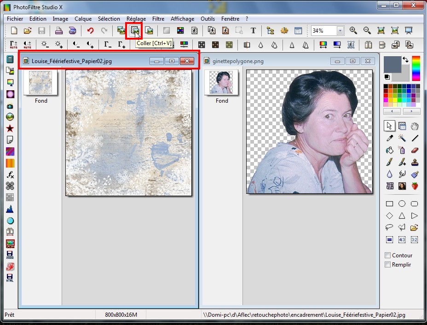The height and width of the screenshot is (325, 427).
Task: Click the New document icon
Action: point(14,30)
